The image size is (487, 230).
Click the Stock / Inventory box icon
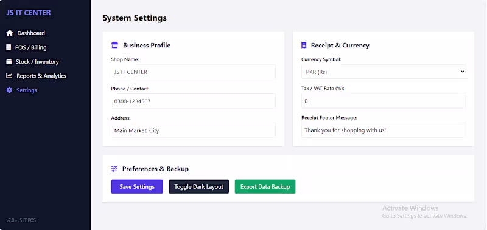point(9,62)
